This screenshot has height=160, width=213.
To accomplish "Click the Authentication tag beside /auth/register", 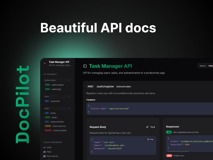I will 124,87.
